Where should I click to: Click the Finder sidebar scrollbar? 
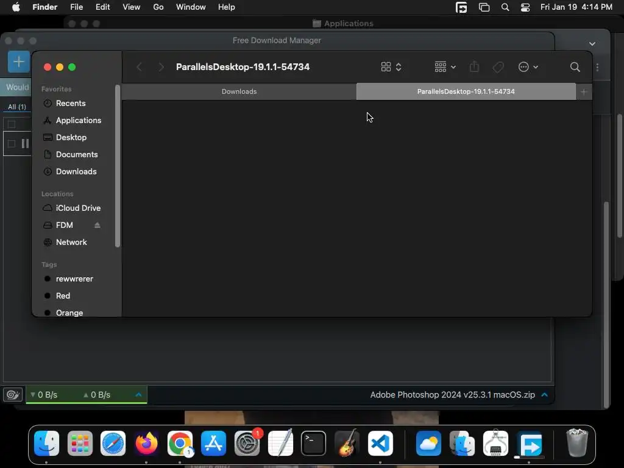(x=118, y=166)
